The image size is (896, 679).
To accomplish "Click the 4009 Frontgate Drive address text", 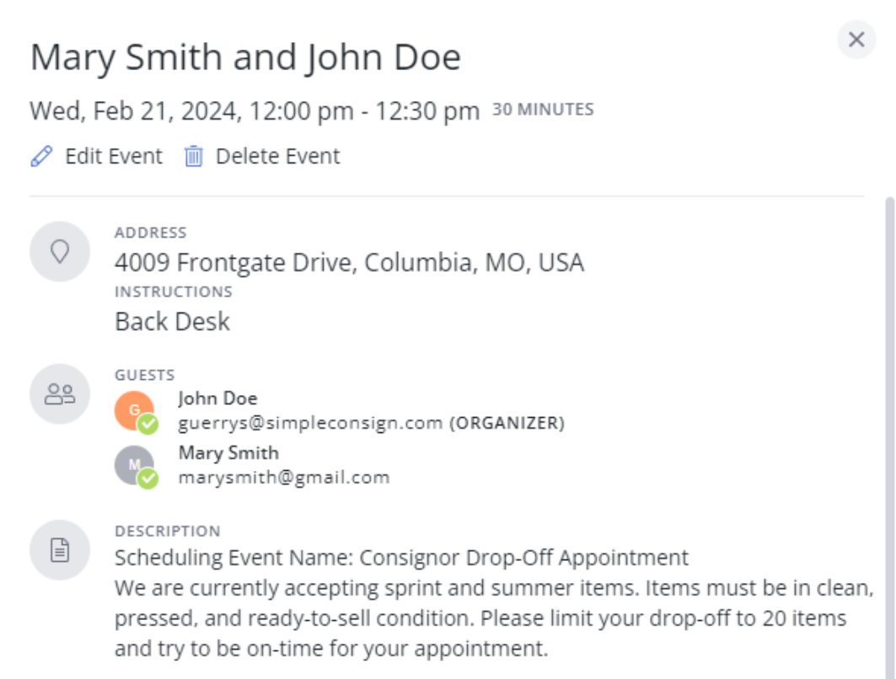I will tap(349, 263).
